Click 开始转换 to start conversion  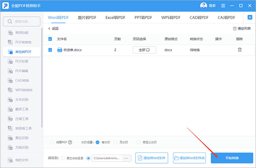click(232, 158)
